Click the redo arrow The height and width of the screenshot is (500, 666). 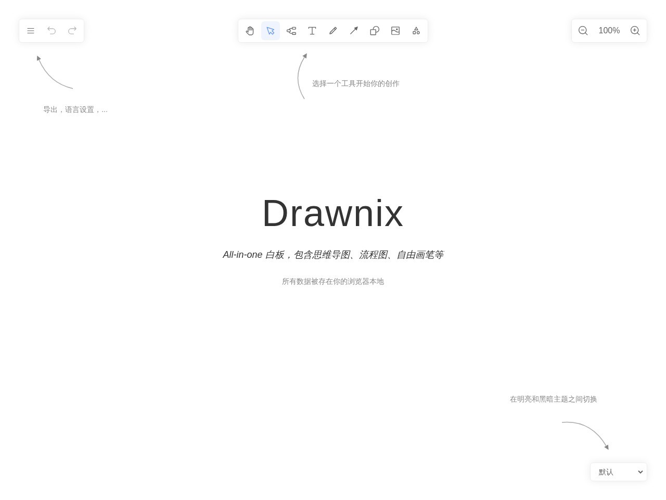(72, 31)
